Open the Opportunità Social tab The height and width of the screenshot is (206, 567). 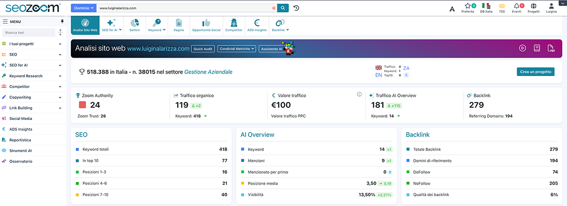[206, 25]
